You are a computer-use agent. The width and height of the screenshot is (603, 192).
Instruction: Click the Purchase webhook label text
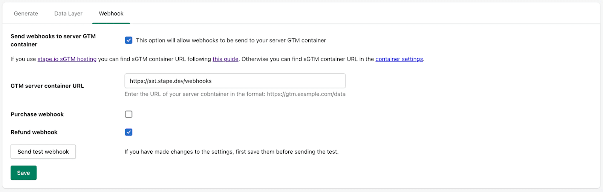click(37, 114)
